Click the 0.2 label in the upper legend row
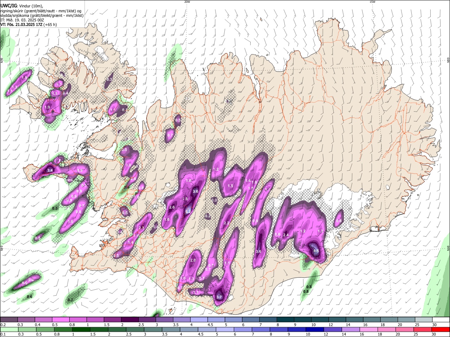 (x=2, y=325)
